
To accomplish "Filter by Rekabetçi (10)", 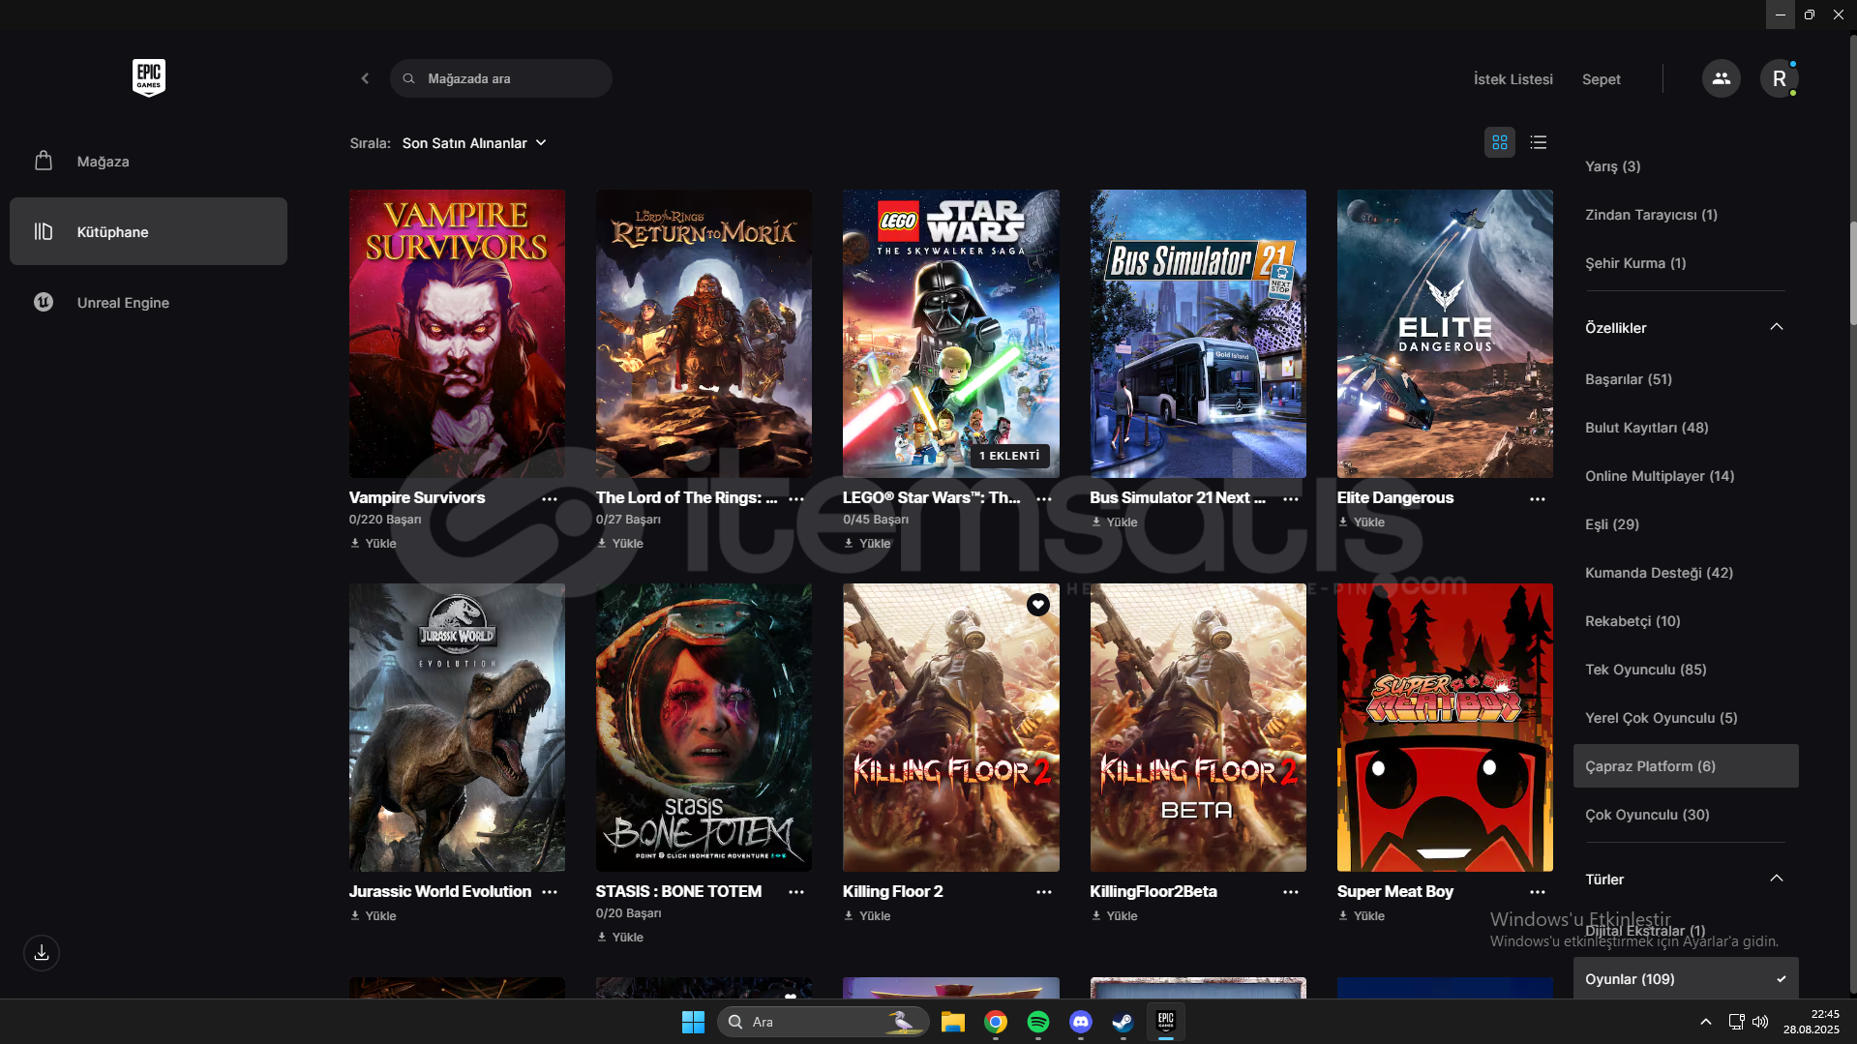I will (1685, 621).
